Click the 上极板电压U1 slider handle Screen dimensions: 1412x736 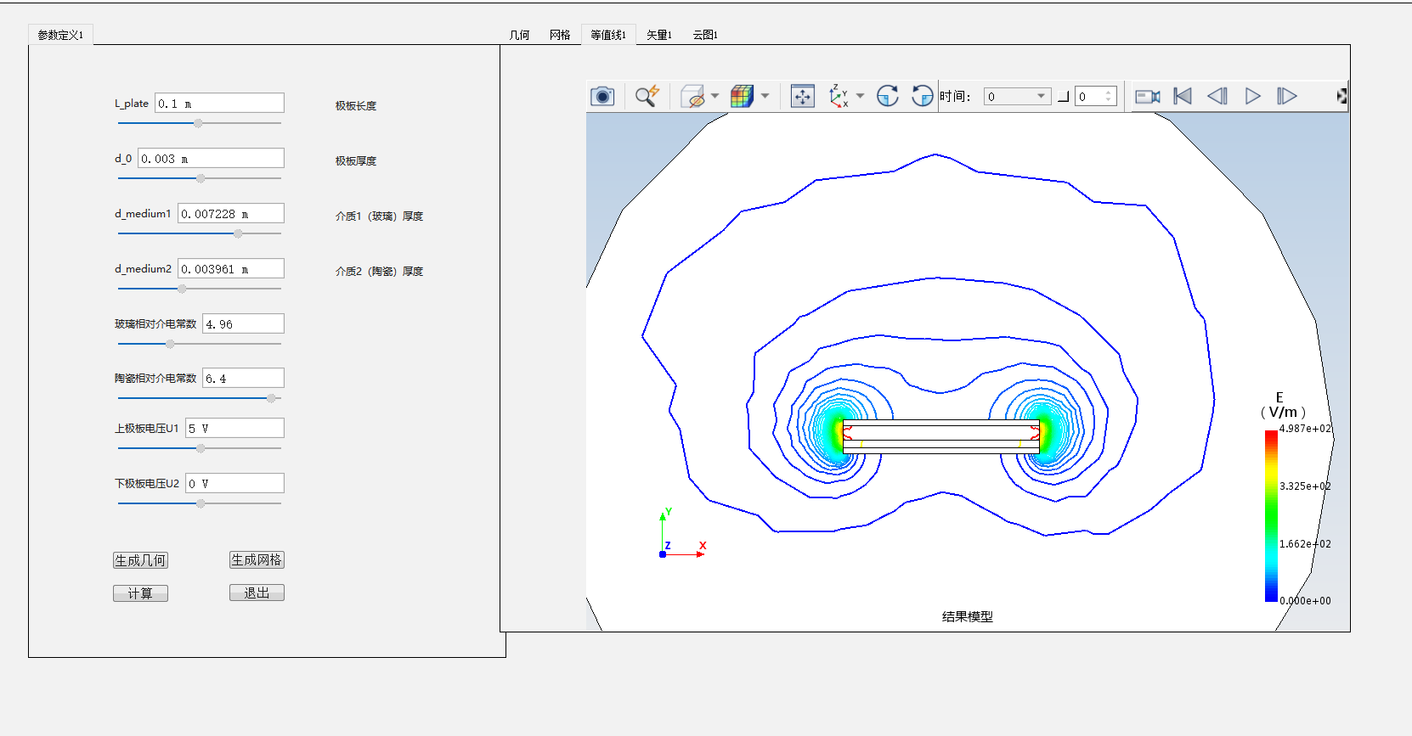[x=201, y=448]
